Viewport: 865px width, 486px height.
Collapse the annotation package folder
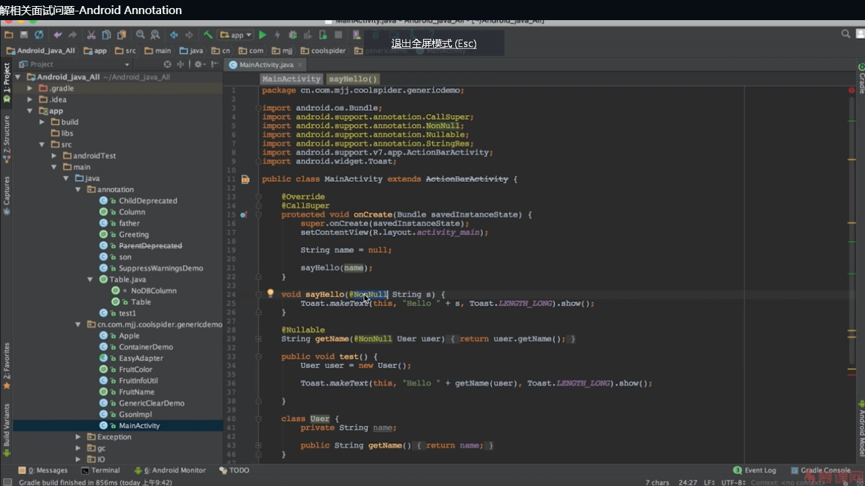click(79, 190)
